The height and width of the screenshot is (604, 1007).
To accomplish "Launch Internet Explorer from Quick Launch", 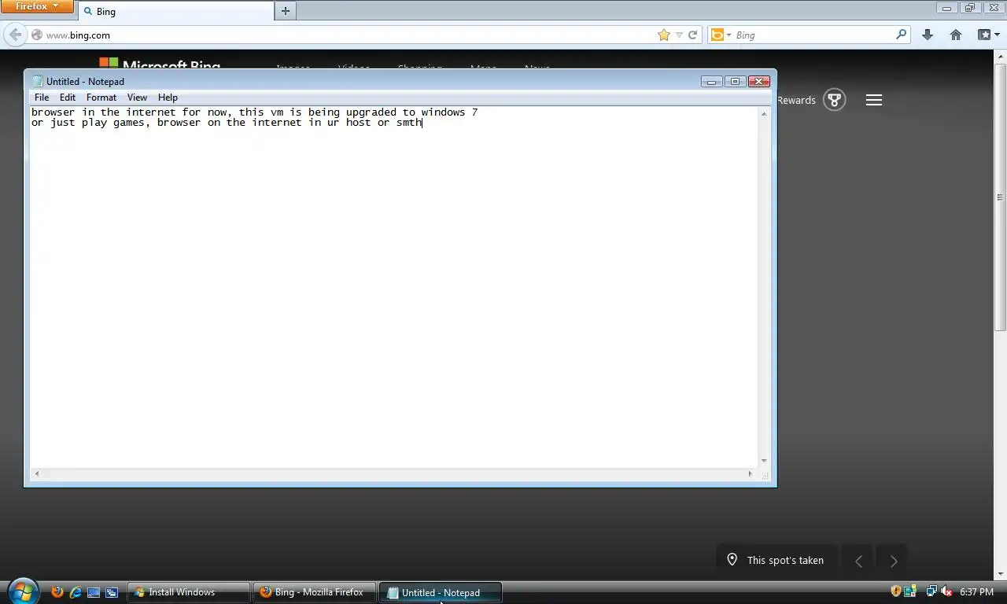I will (76, 592).
